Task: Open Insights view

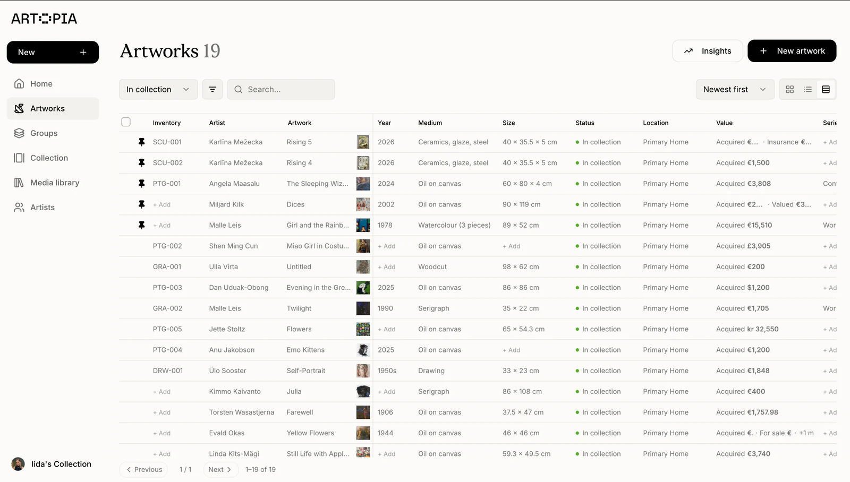Action: point(707,51)
